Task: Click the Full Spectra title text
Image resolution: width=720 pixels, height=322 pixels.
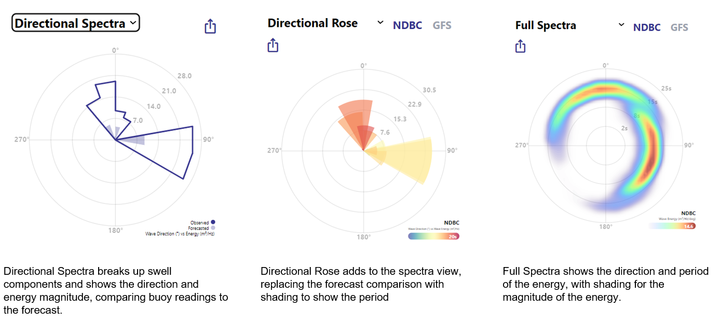Action: click(546, 25)
